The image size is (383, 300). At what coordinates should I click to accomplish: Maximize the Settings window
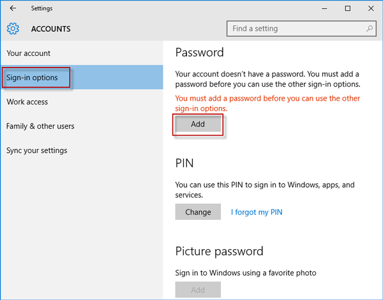point(348,8)
